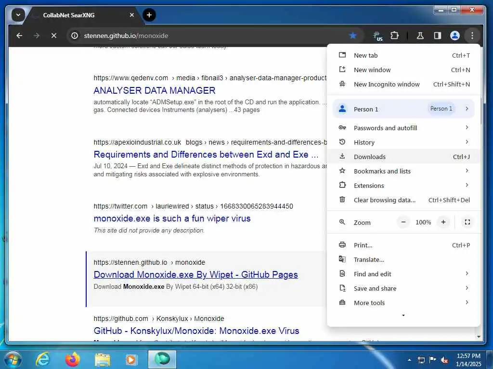Expand the Extensions submenu in the menu

[x=404, y=185]
